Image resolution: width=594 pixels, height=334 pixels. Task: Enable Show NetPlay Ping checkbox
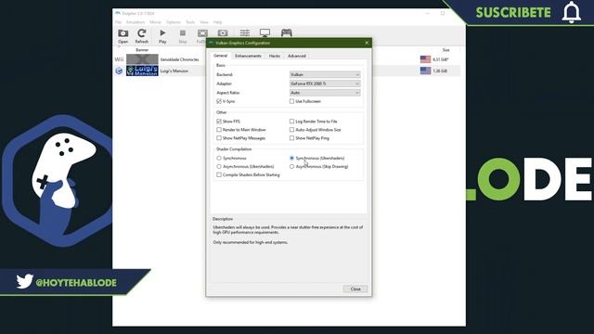[291, 138]
